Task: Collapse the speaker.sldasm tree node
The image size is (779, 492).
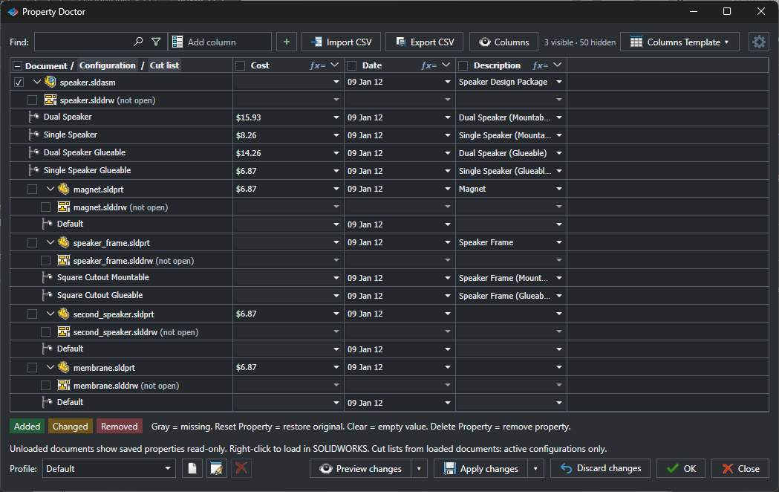Action: [x=37, y=82]
